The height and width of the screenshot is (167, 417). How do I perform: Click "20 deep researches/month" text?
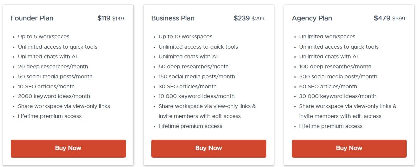(53, 67)
